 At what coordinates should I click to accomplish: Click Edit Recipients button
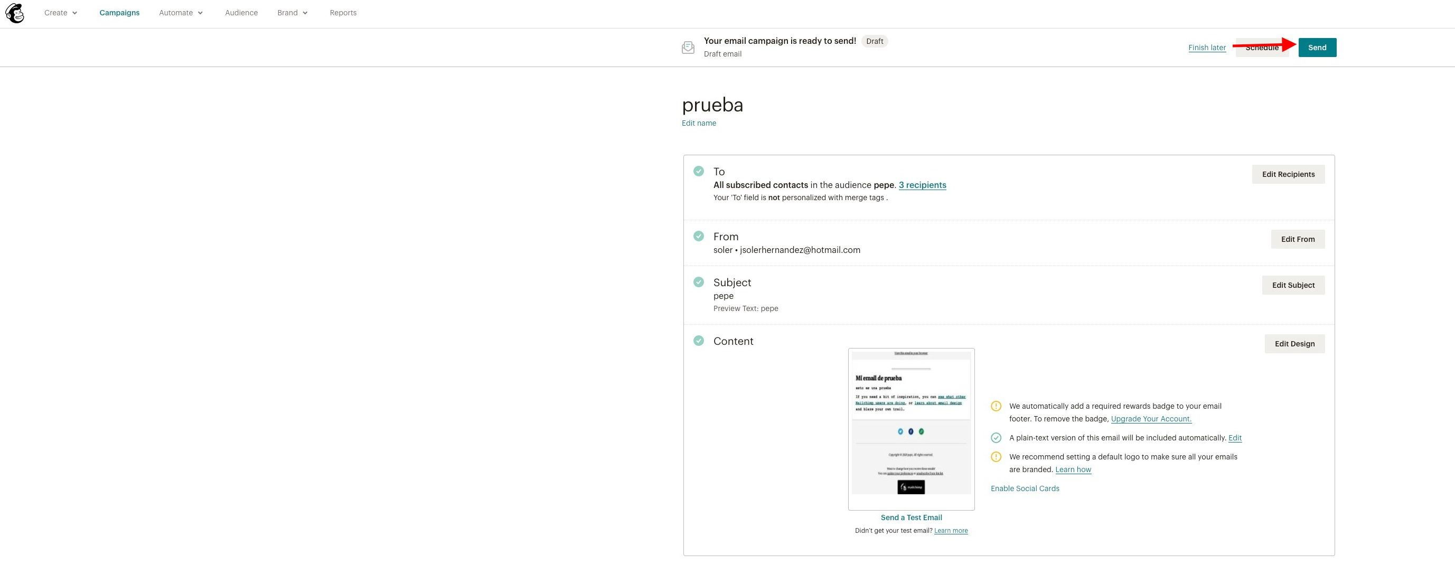(x=1289, y=174)
